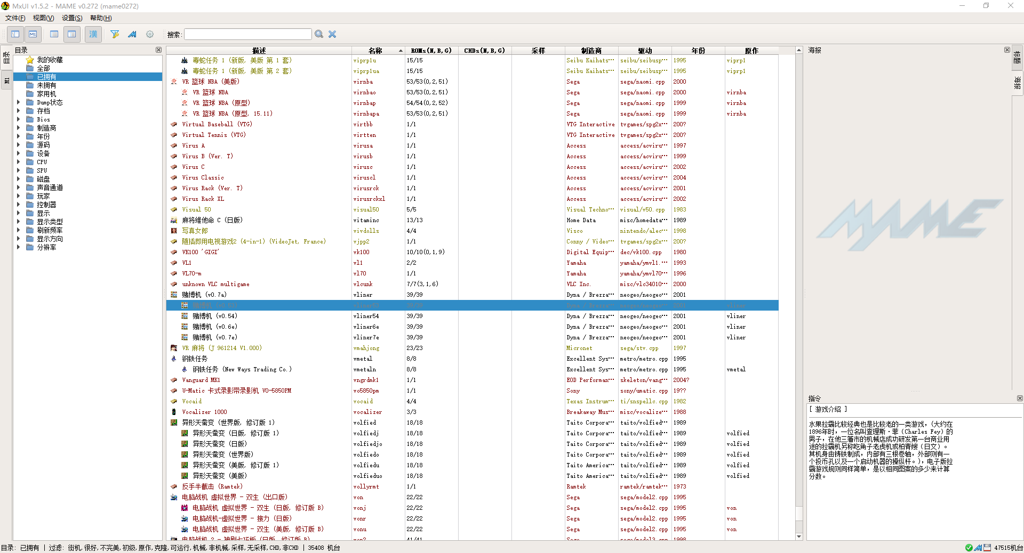The image size is (1024, 553).
Task: Expand the 声音通道 tree node
Action: 19,188
